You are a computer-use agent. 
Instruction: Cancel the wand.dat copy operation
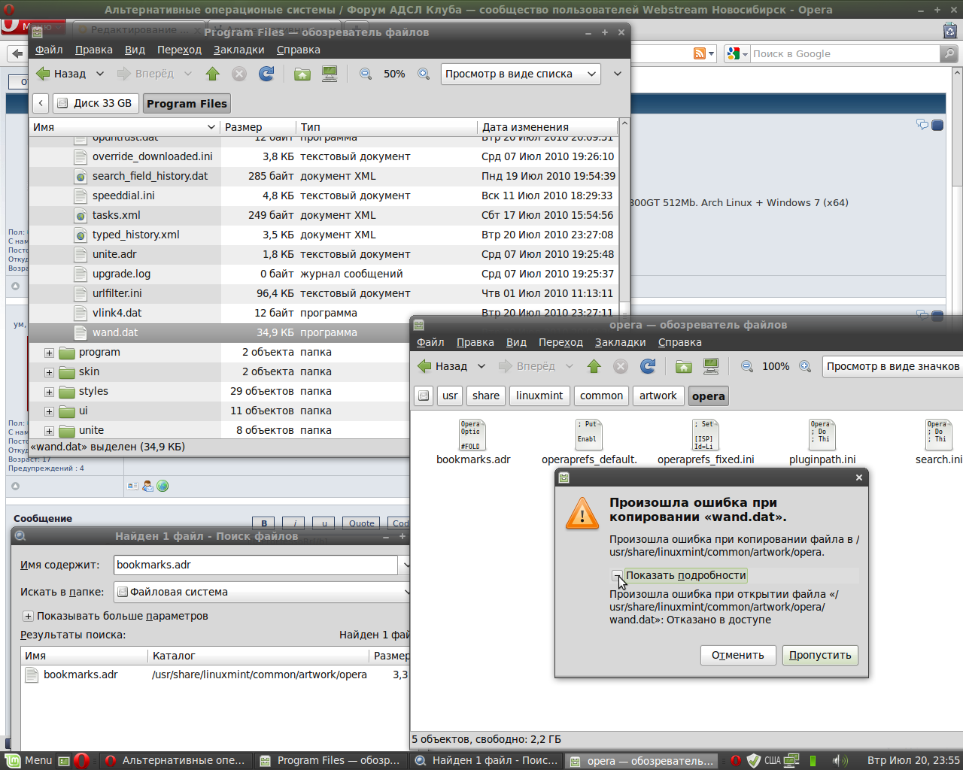click(738, 655)
